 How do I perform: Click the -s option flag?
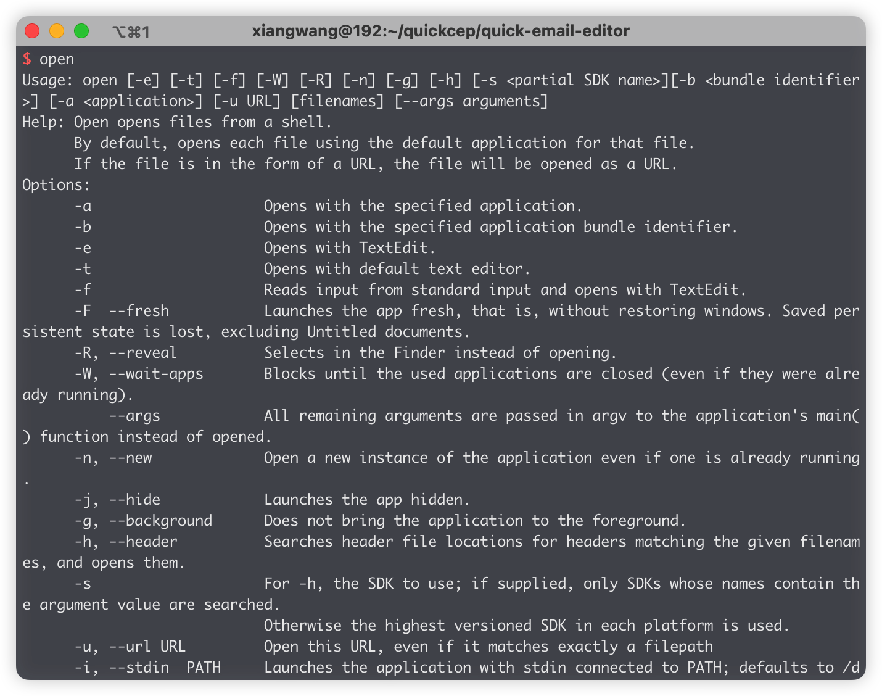(x=83, y=584)
